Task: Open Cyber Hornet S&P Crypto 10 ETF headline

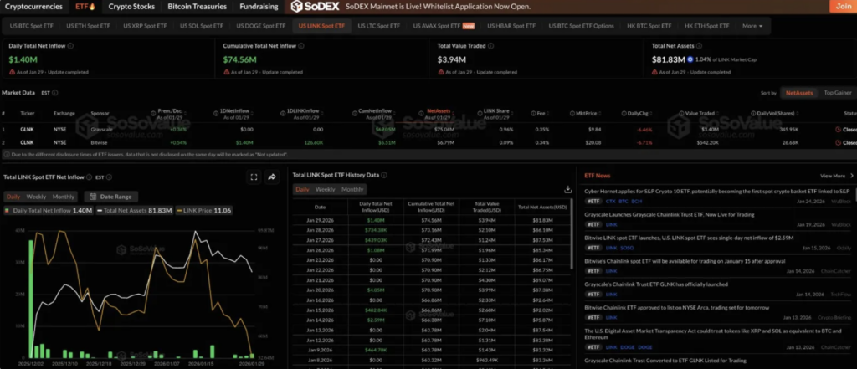Action: (x=717, y=192)
